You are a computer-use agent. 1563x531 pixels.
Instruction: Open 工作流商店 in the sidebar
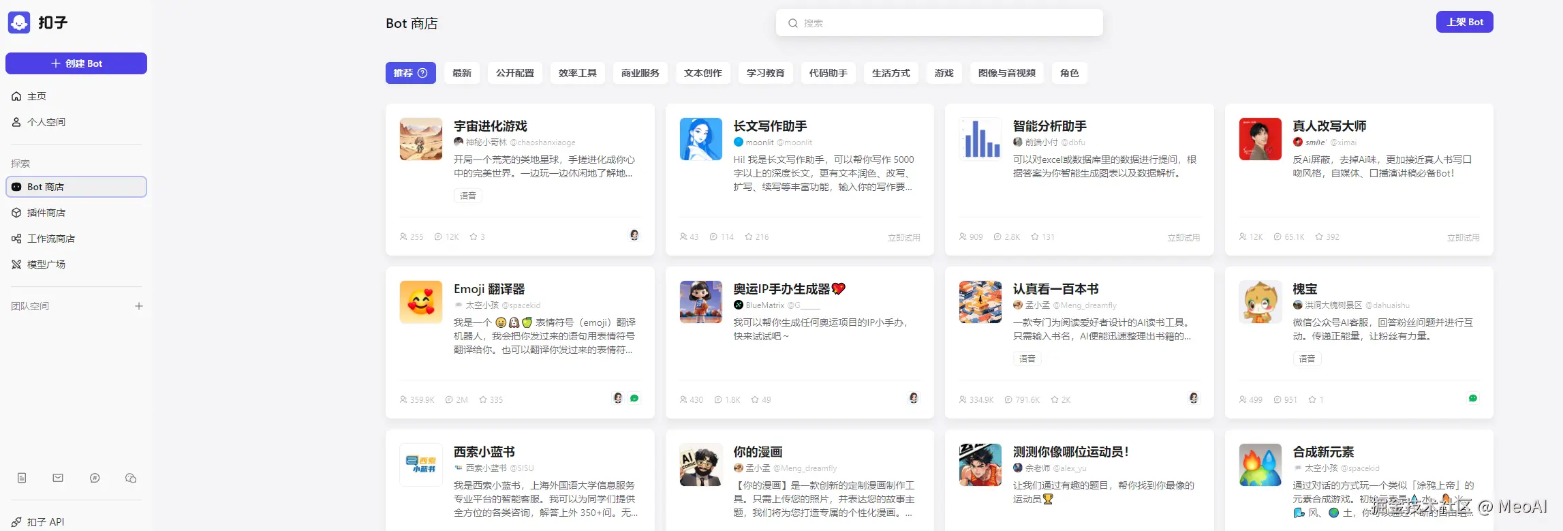(x=76, y=239)
